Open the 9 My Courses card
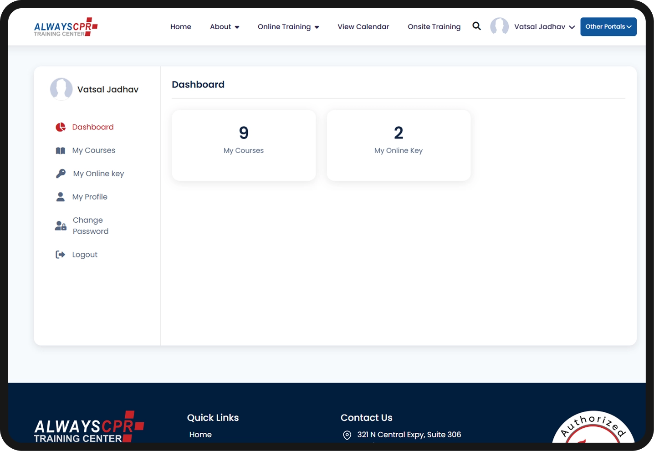654x451 pixels. [244, 145]
